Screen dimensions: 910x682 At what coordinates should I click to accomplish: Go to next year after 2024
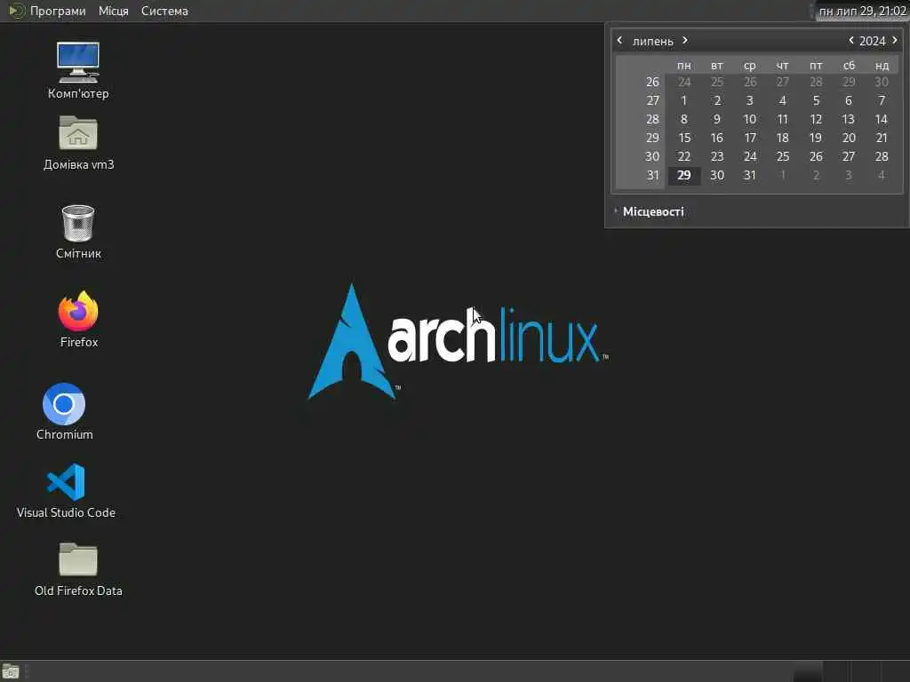[x=894, y=40]
